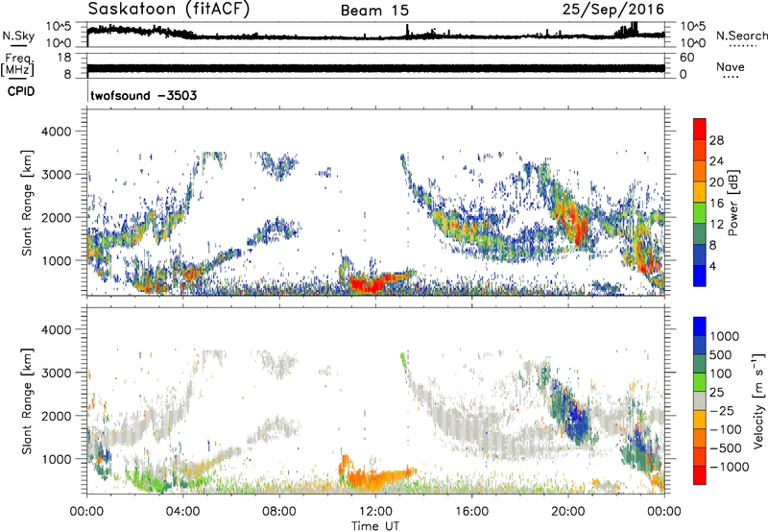This screenshot has width=768, height=532.
Task: Click the black frequency band in the Freq panel
Action: (x=375, y=68)
